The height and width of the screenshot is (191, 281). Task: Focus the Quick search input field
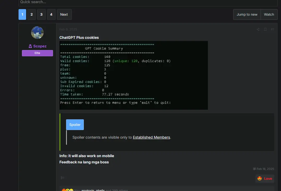(148, 3)
